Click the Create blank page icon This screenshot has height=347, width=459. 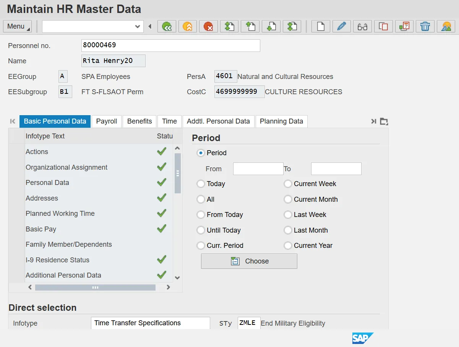[x=321, y=26]
